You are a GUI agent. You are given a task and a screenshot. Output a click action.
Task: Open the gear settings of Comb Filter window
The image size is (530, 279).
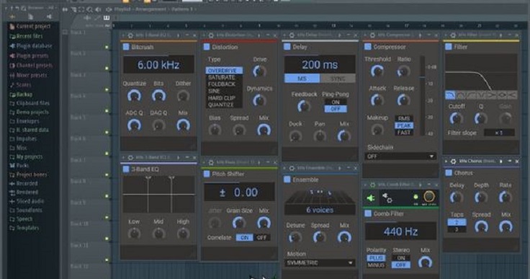click(372, 185)
